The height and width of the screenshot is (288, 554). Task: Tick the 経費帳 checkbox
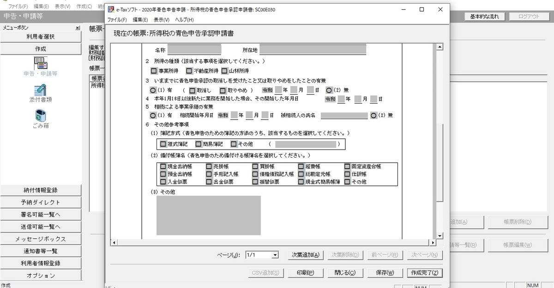(x=301, y=166)
